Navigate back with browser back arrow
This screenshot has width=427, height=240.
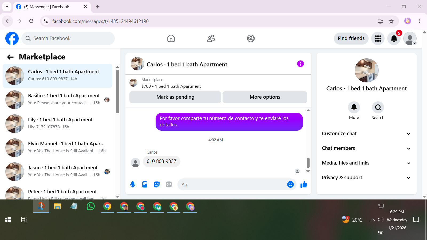click(7, 21)
